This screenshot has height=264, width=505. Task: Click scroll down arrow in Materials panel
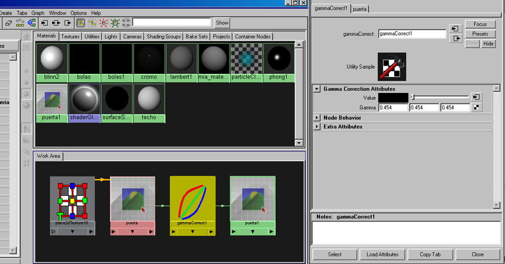(299, 143)
